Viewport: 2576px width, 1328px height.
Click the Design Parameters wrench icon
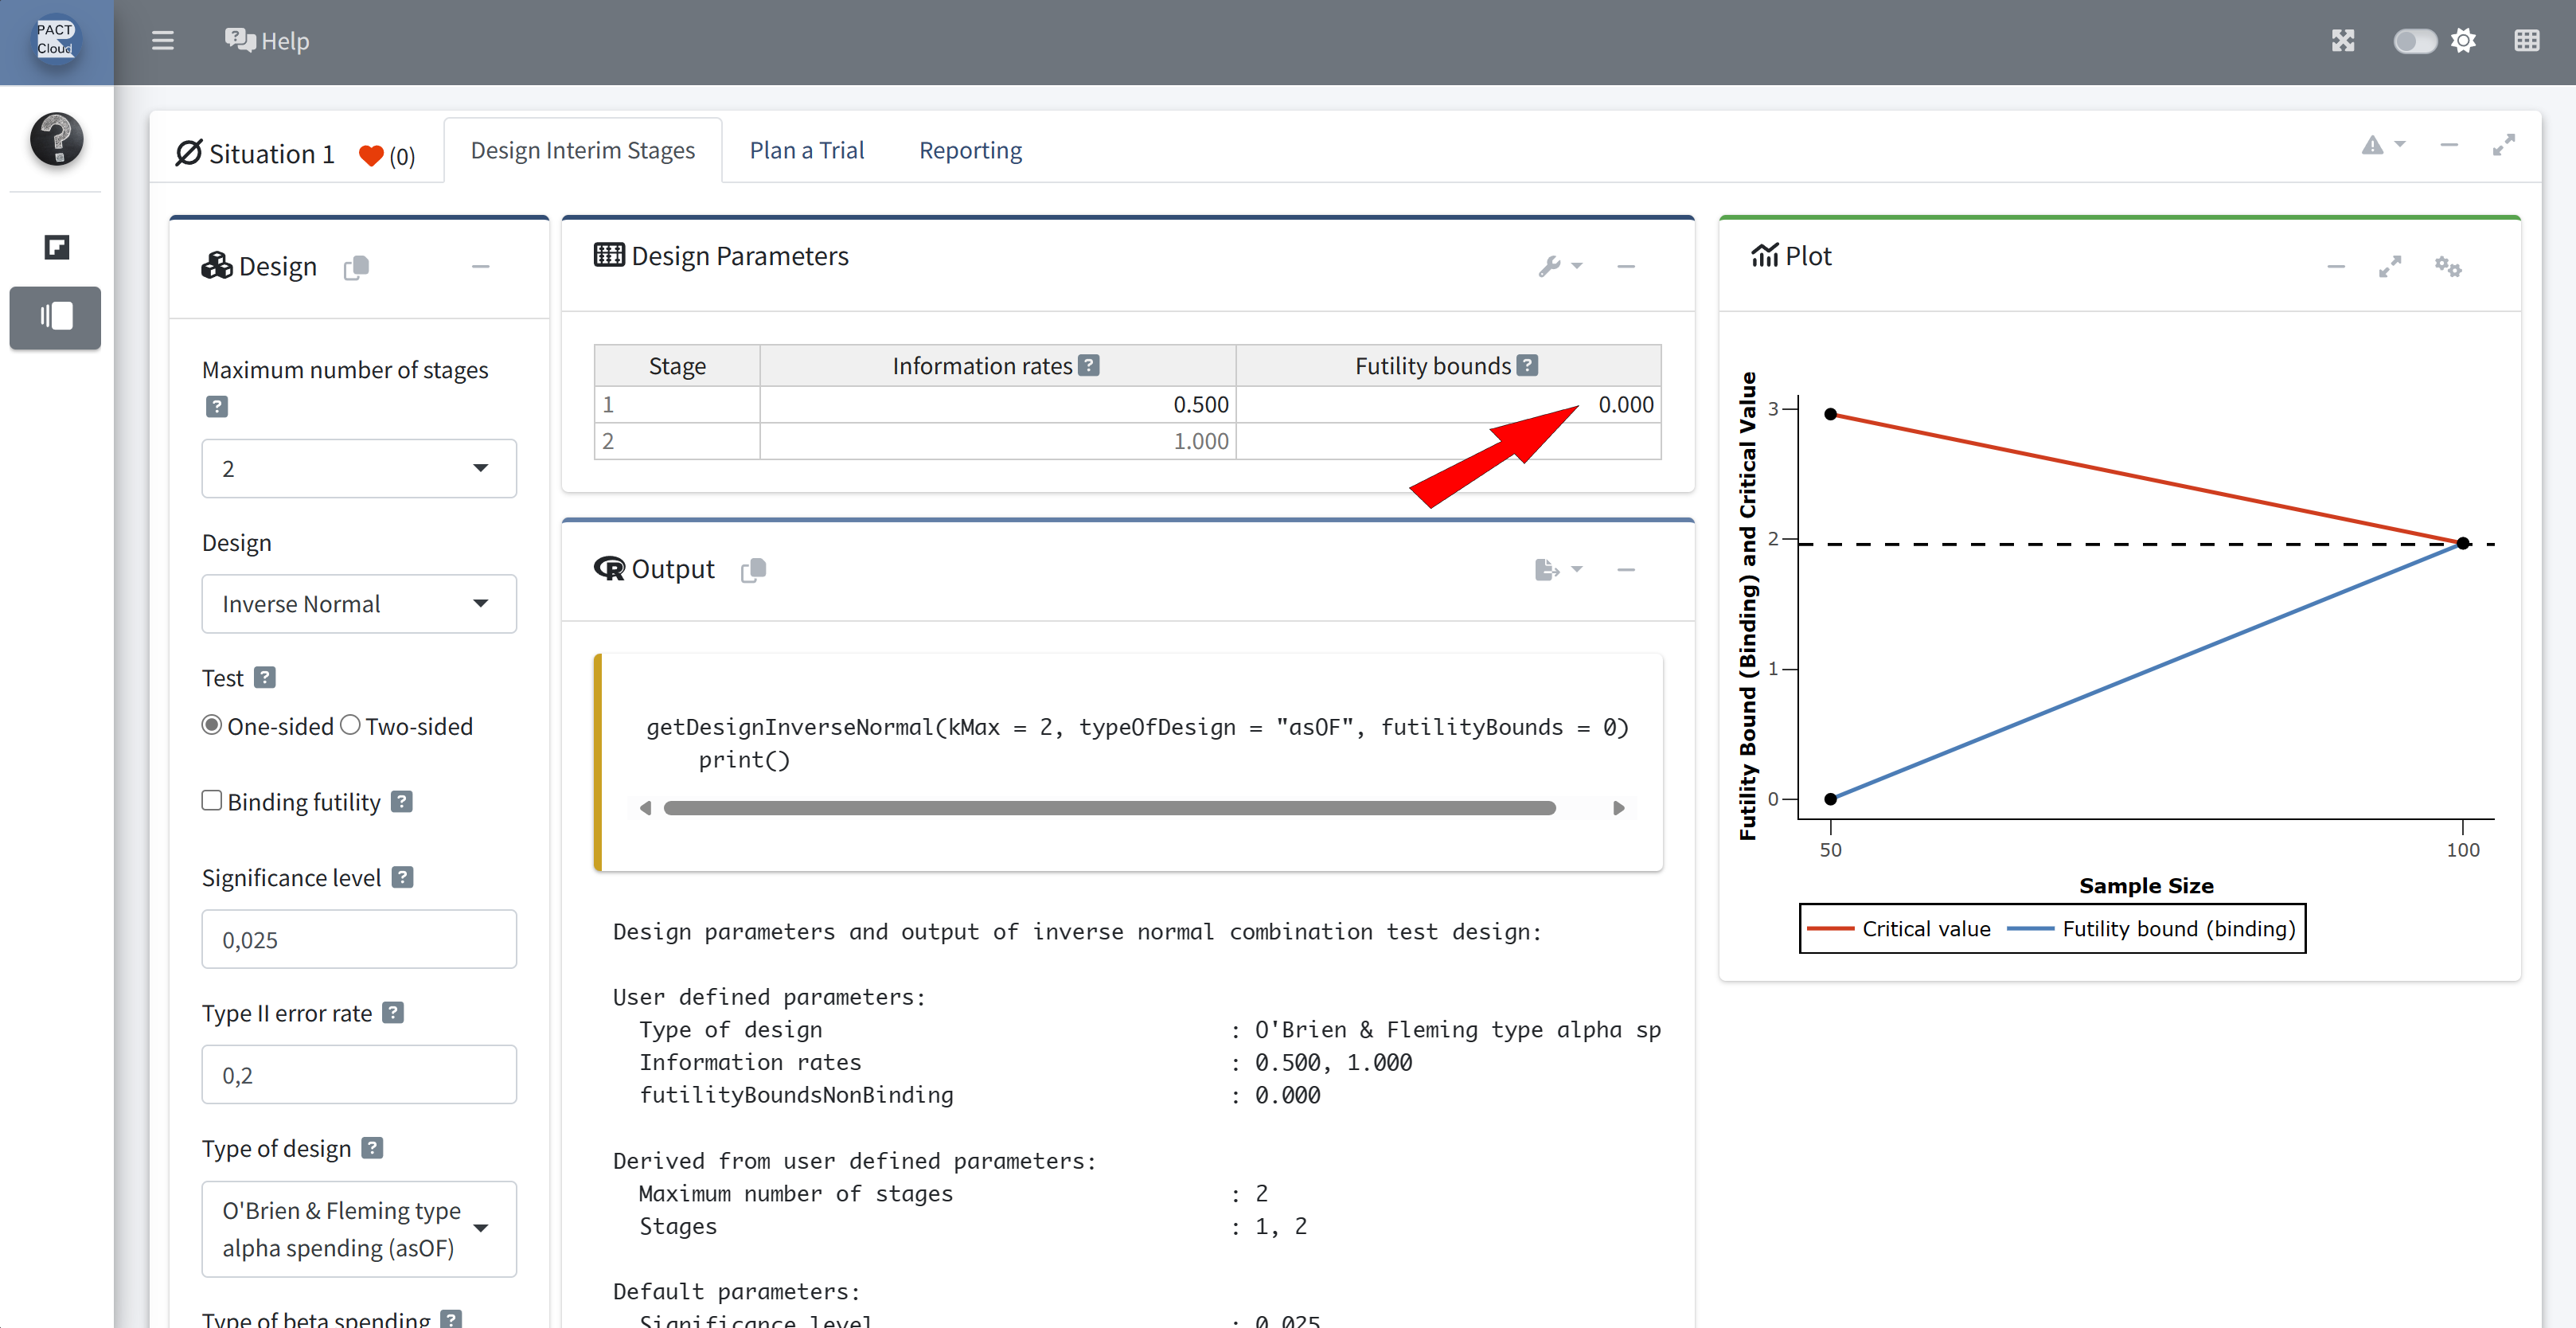coord(1550,266)
